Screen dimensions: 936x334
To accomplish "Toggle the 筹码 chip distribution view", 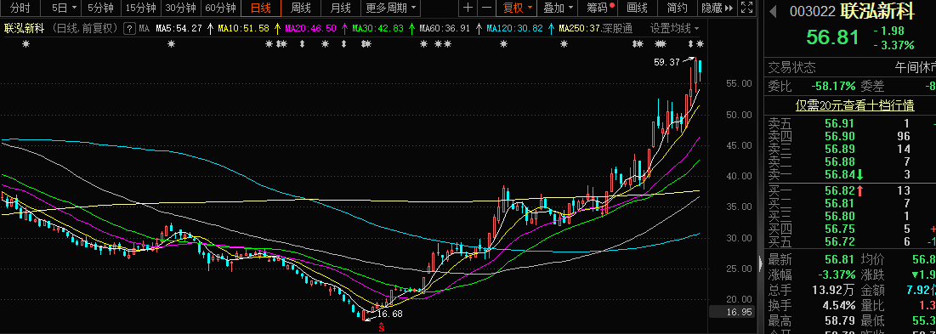I will (598, 8).
